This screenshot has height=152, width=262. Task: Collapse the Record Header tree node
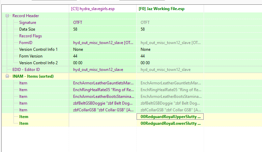[7, 16]
